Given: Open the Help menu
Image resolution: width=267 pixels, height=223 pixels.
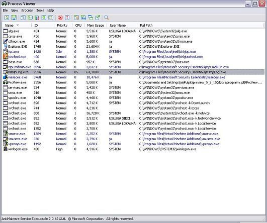Looking at the screenshot, I should click(x=51, y=11).
